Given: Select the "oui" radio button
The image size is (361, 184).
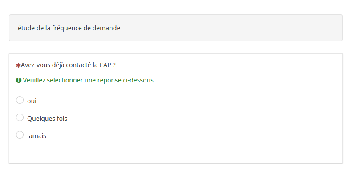Looking at the screenshot, I should [x=20, y=100].
